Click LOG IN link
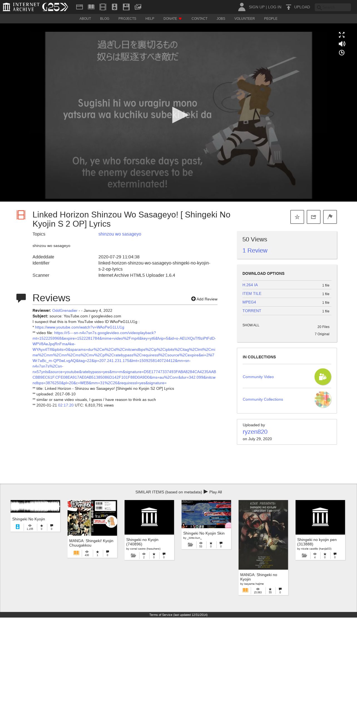Viewport: 357px width, 715px height. click(275, 7)
